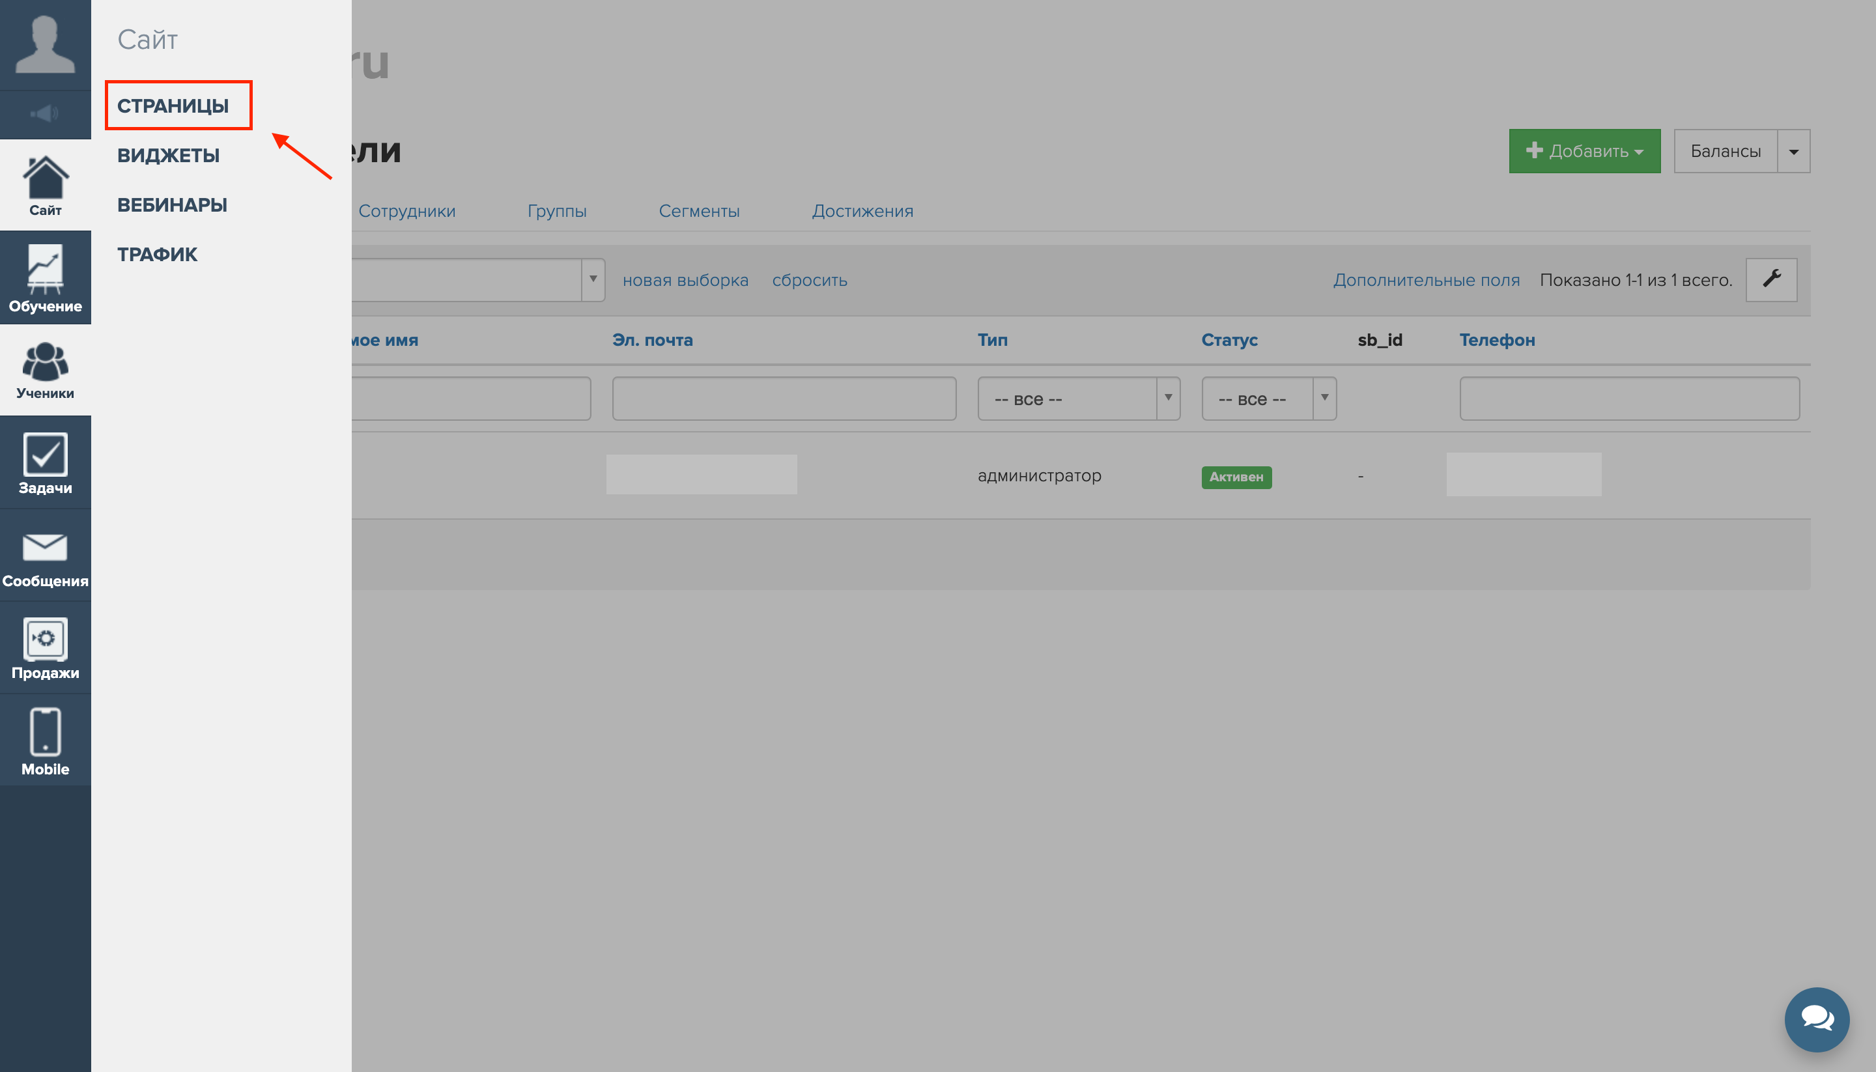1876x1072 pixels.
Task: Open the Задачи checkmark icon section
Action: coord(45,463)
